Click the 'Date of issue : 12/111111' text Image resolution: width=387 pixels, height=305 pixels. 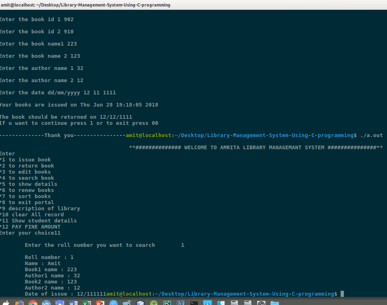66,294
